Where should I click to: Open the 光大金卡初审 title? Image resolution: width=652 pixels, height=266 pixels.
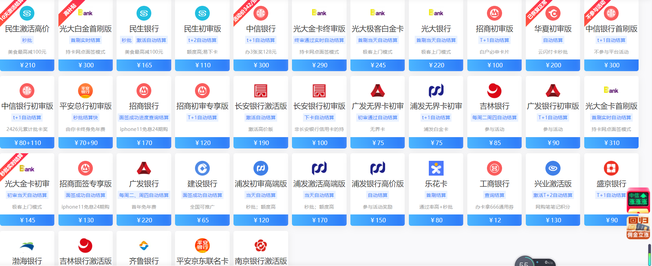tap(27, 184)
